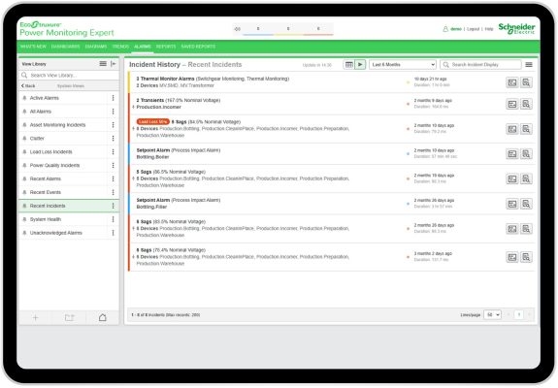
Task: Expand devices of the 3 months ago Sags incident
Action: click(134, 257)
